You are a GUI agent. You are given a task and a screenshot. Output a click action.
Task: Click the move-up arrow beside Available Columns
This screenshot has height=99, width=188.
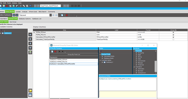[30, 35]
